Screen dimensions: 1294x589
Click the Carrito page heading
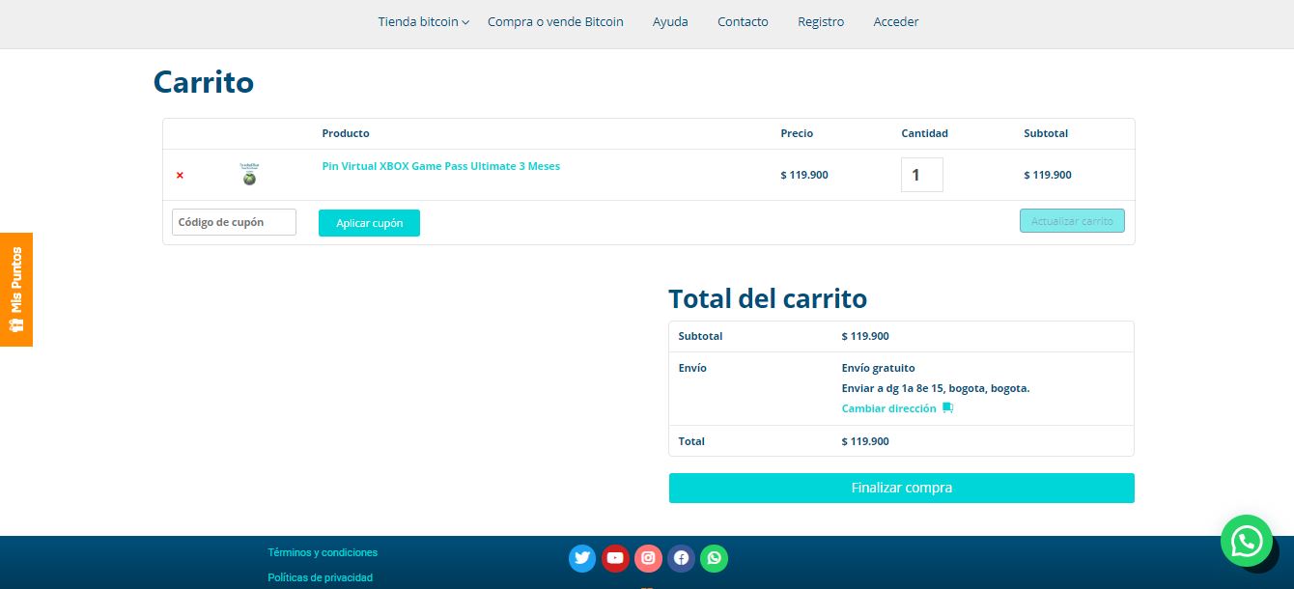coord(204,82)
